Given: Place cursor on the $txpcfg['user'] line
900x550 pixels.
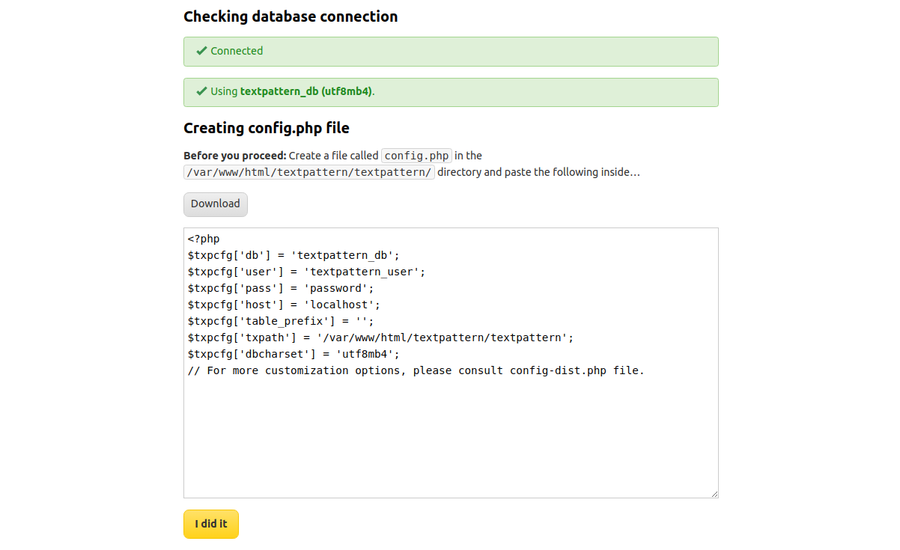Looking at the screenshot, I should [306, 272].
